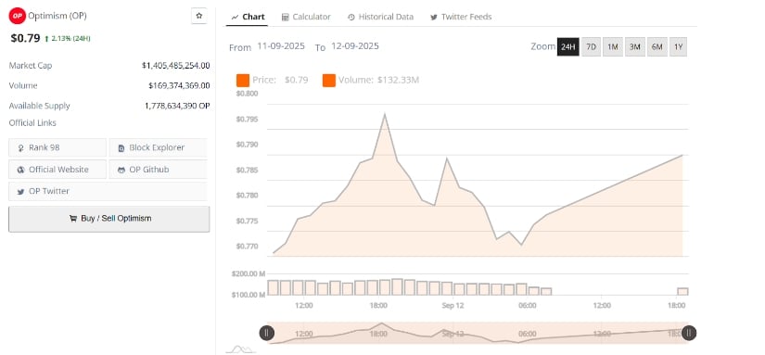765x355 pixels.
Task: Select the 24H zoom option
Action: point(567,47)
